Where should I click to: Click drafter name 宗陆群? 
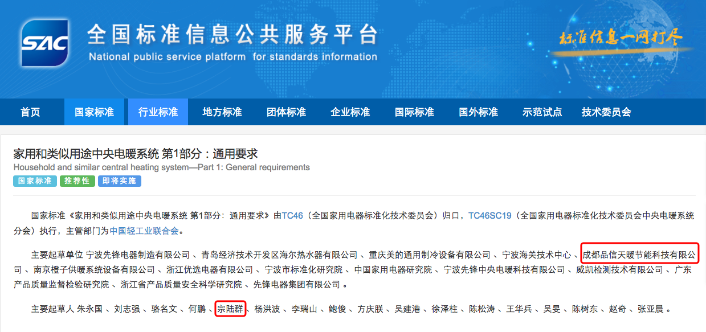231,309
